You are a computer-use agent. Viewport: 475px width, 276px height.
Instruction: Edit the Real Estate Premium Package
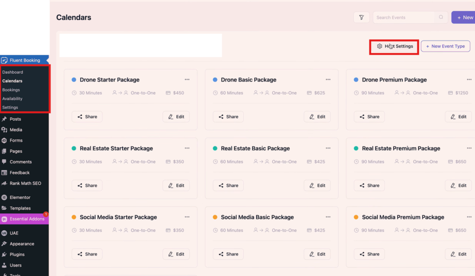(x=458, y=185)
